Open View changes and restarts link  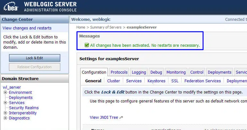27,28
